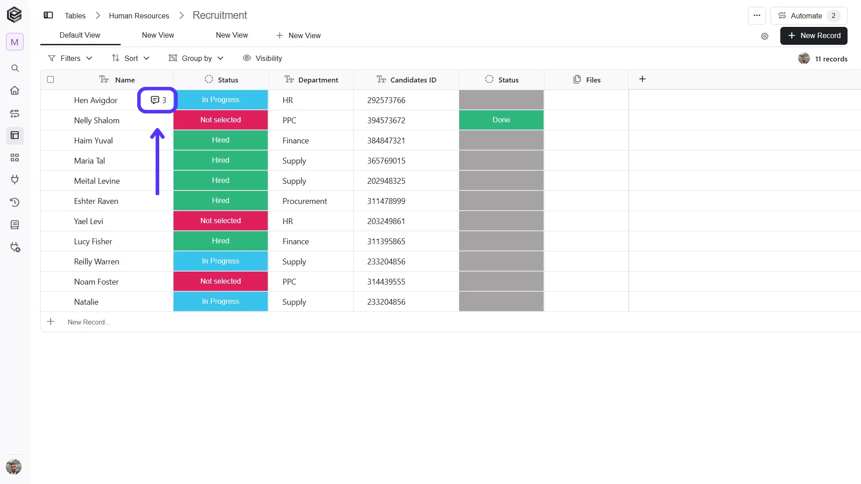Click the collaborator avatar near records count
Screen dimensions: 861x484
tap(804, 59)
